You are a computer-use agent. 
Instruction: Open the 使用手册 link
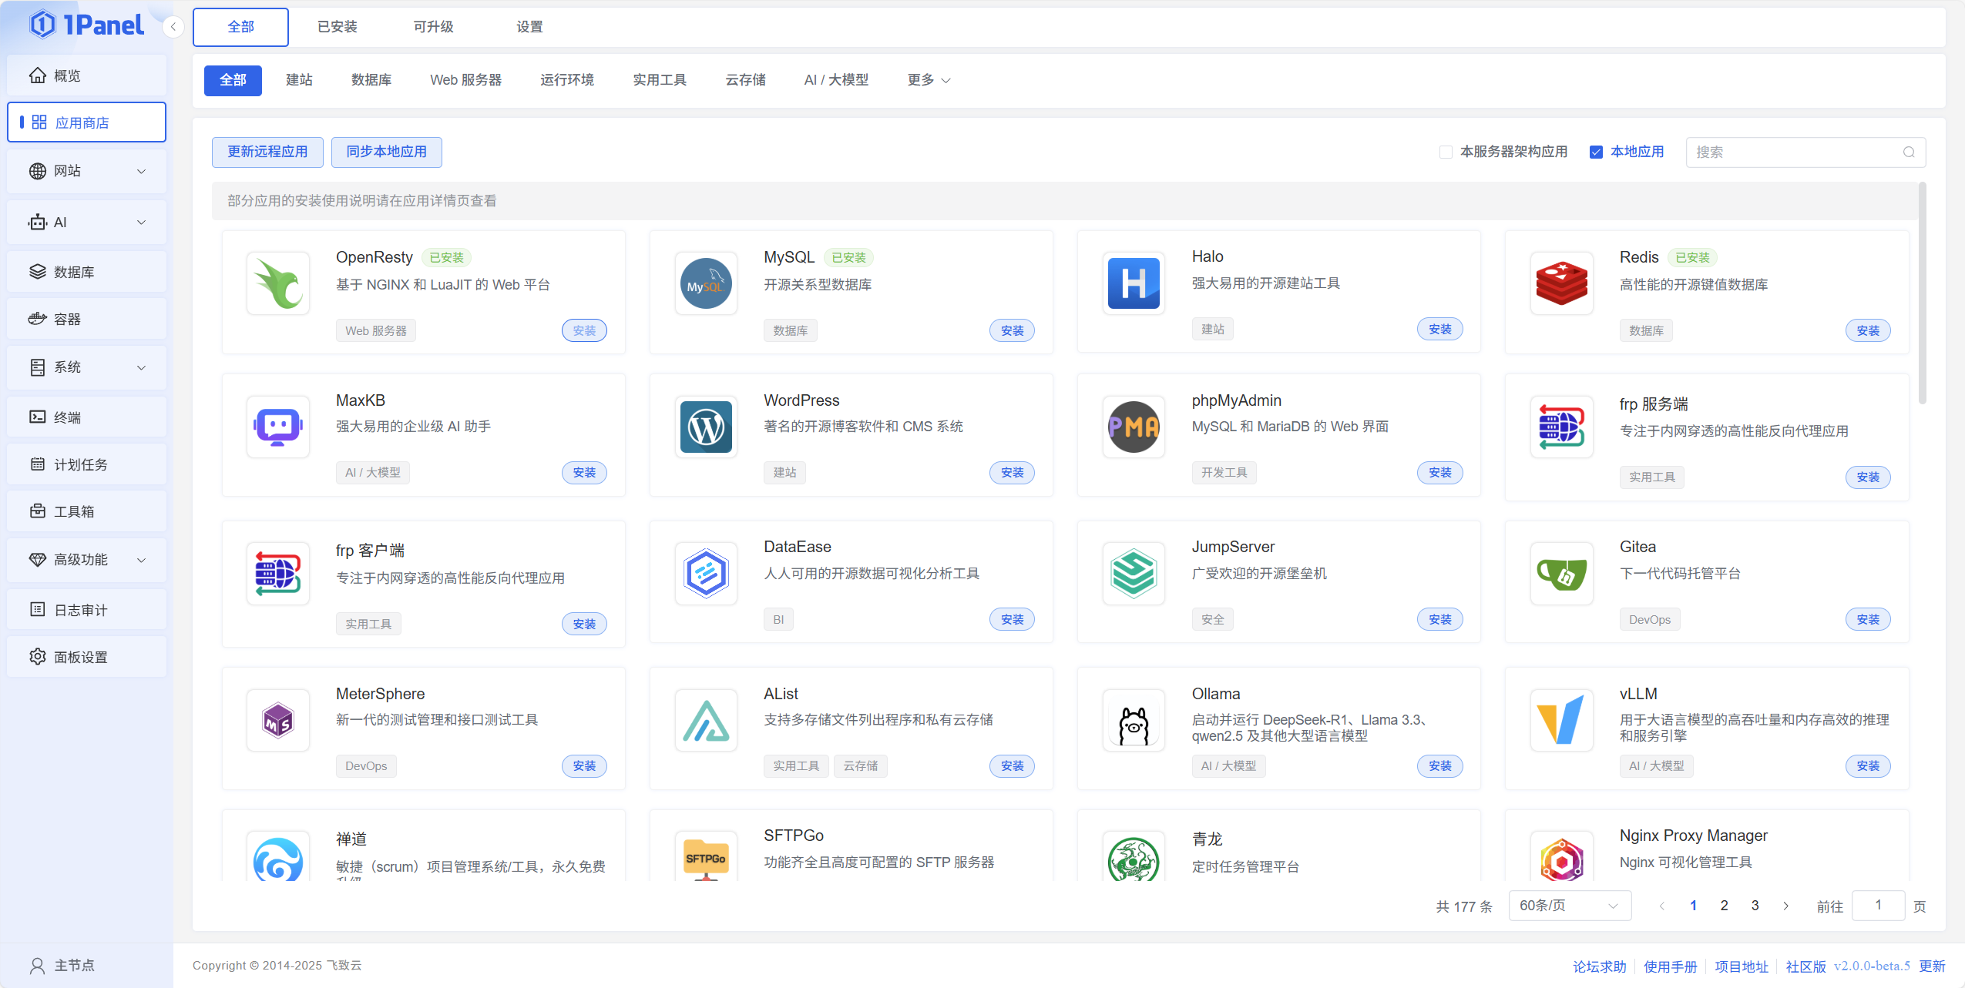[x=1670, y=966]
